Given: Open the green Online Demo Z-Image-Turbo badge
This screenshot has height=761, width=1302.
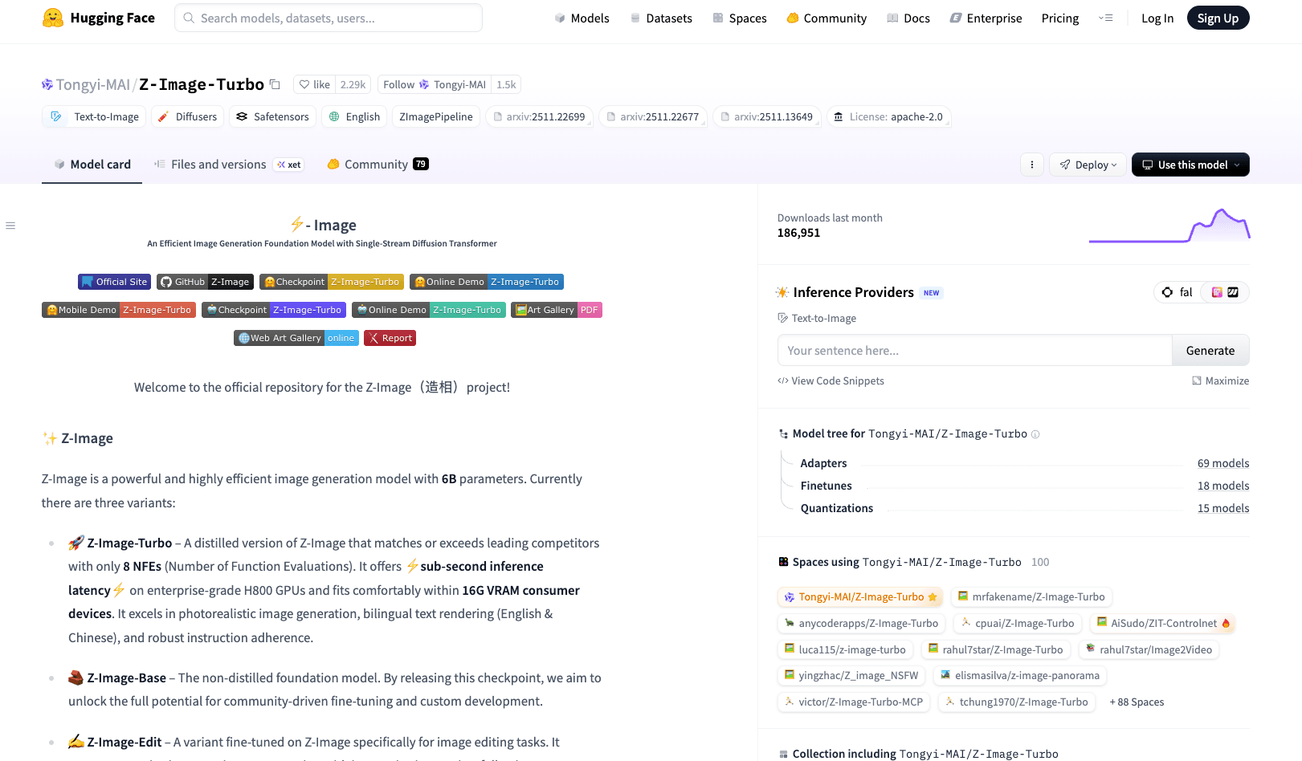Looking at the screenshot, I should click(429, 310).
